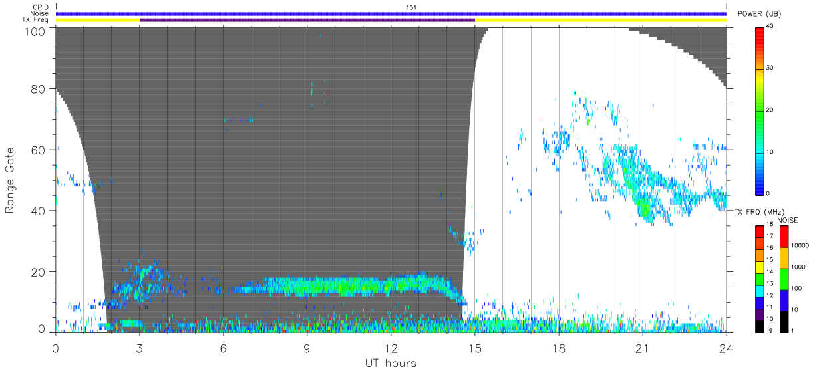The image size is (817, 377).
Task: Click the UT hours axis title
Action: coord(391,363)
